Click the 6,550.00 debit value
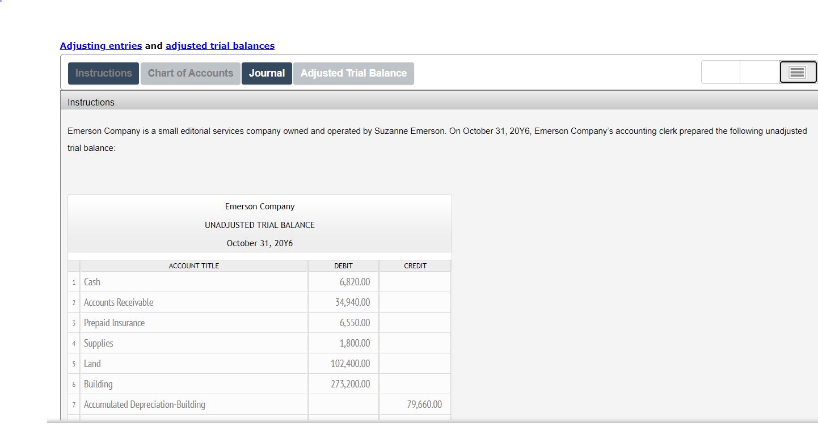Image resolution: width=818 pixels, height=426 pixels. 355,323
